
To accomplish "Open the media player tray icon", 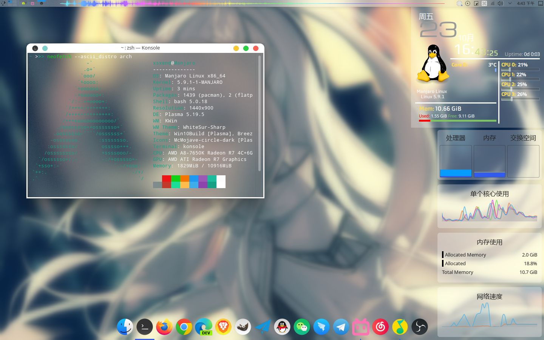I will pos(468,3).
